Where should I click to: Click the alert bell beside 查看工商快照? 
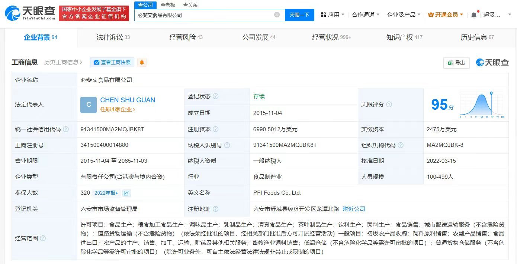(142, 62)
